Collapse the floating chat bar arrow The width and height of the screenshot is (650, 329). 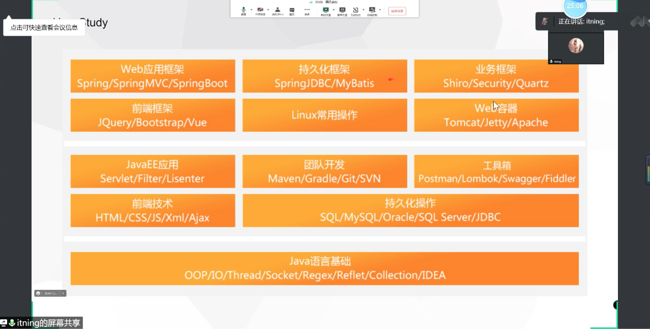(63, 293)
